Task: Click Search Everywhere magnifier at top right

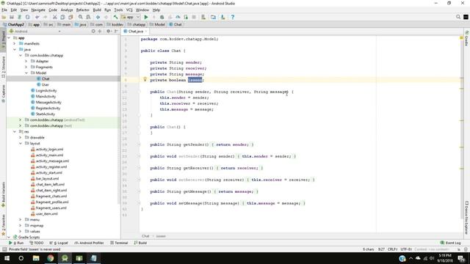Action: (458, 17)
